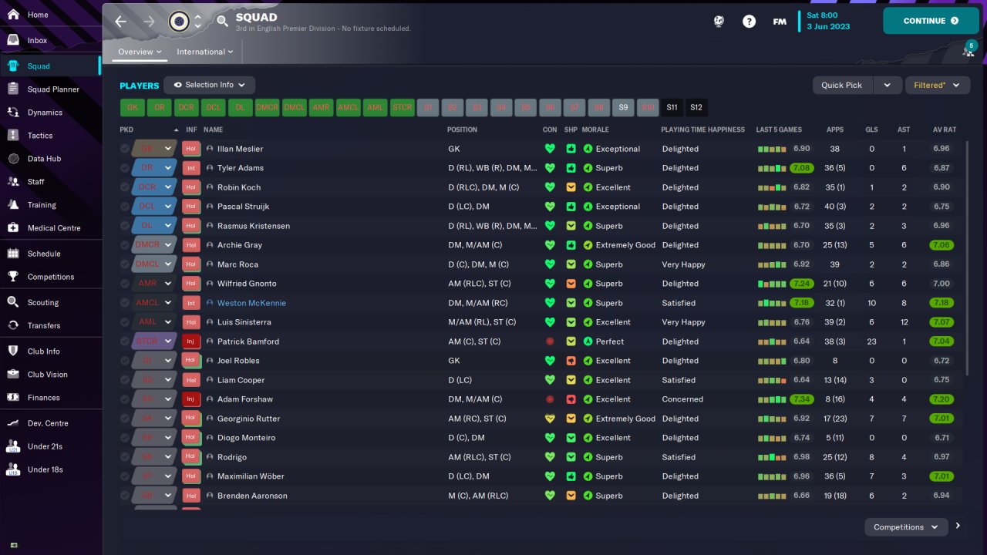Toggle picked checkmark for Illan Meslier

point(125,149)
